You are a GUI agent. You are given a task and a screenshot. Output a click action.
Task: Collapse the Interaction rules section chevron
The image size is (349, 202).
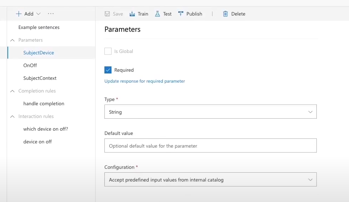(x=12, y=116)
